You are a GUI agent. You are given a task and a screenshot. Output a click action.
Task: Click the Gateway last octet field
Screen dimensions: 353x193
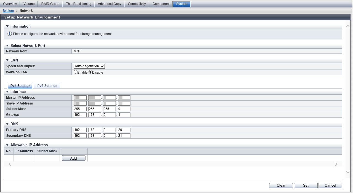(x=124, y=115)
